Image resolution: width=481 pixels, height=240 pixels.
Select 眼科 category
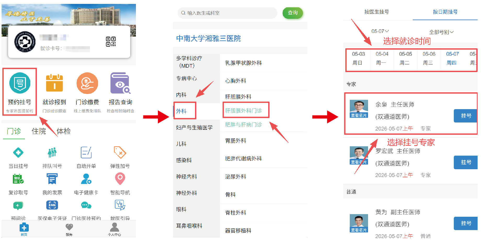tap(196, 209)
